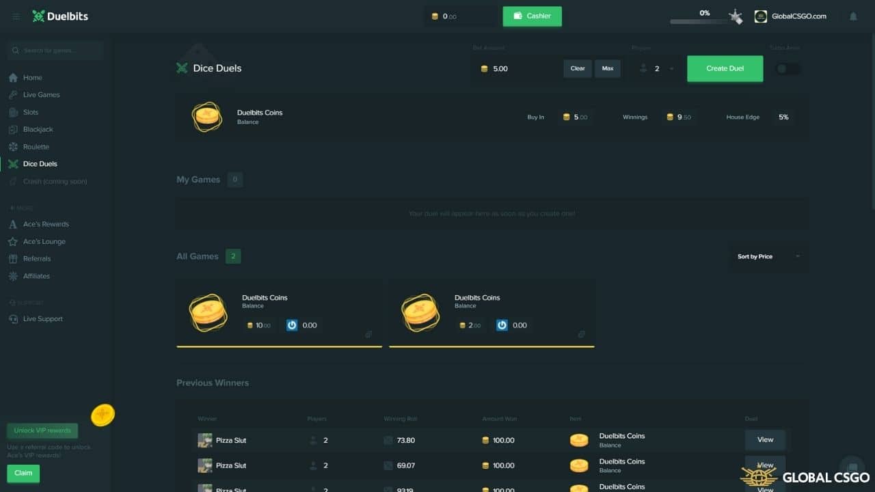The image size is (875, 492).
Task: Open Affiliates page
Action: pyautogui.click(x=36, y=276)
